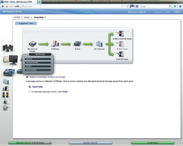This screenshot has width=183, height=146.
Task: Click the Need Help question icon
Action: pos(30,87)
